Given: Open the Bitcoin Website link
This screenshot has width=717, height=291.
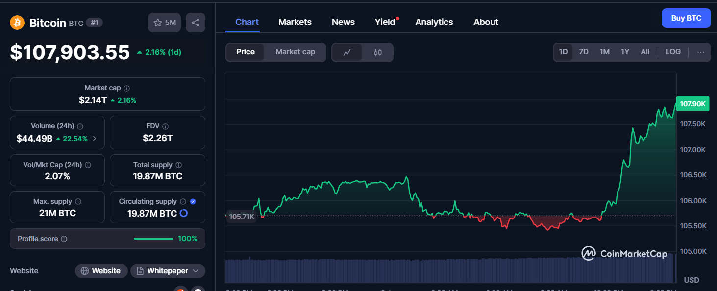Looking at the screenshot, I should pyautogui.click(x=101, y=271).
